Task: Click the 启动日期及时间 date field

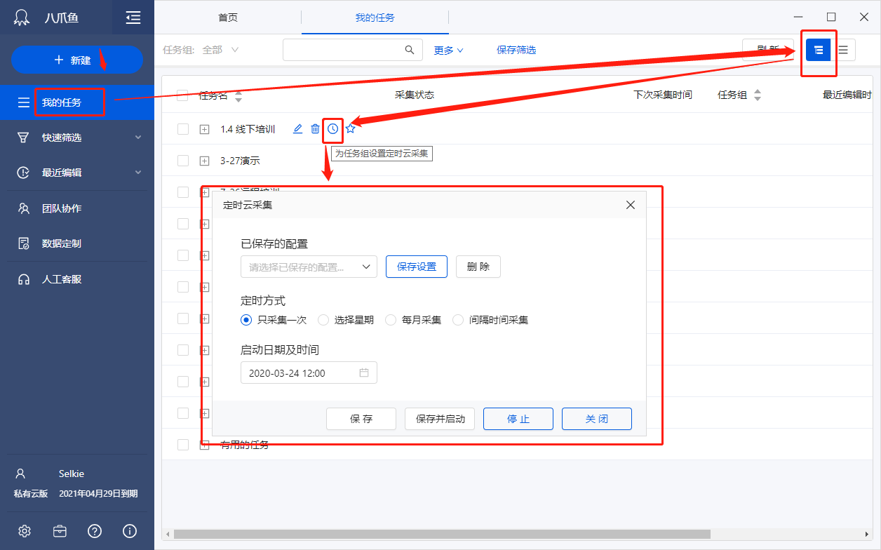Action: pyautogui.click(x=309, y=373)
